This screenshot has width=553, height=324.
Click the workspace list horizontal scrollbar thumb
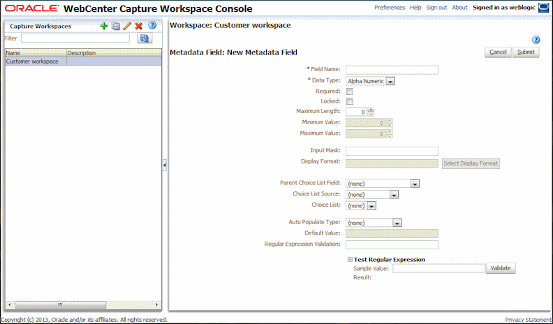coord(60,304)
